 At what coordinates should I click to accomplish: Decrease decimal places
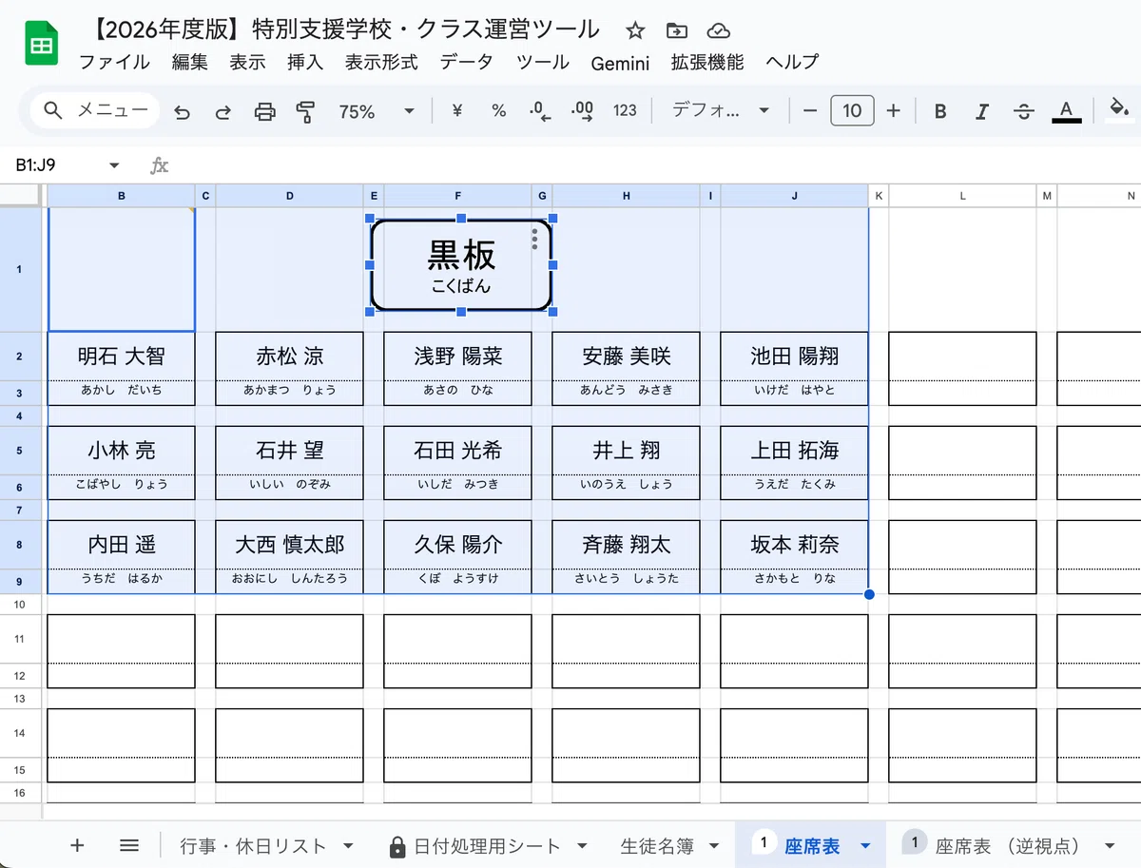[x=540, y=111]
